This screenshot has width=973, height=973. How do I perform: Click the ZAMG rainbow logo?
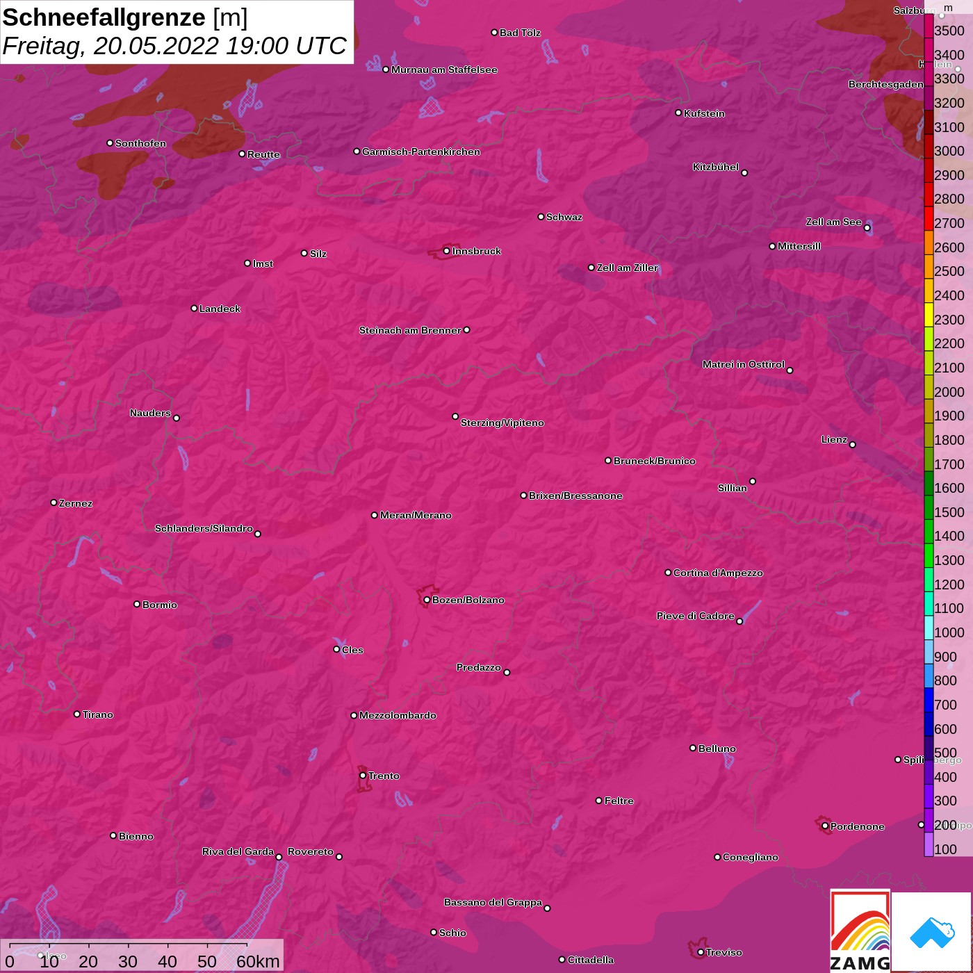point(860,931)
